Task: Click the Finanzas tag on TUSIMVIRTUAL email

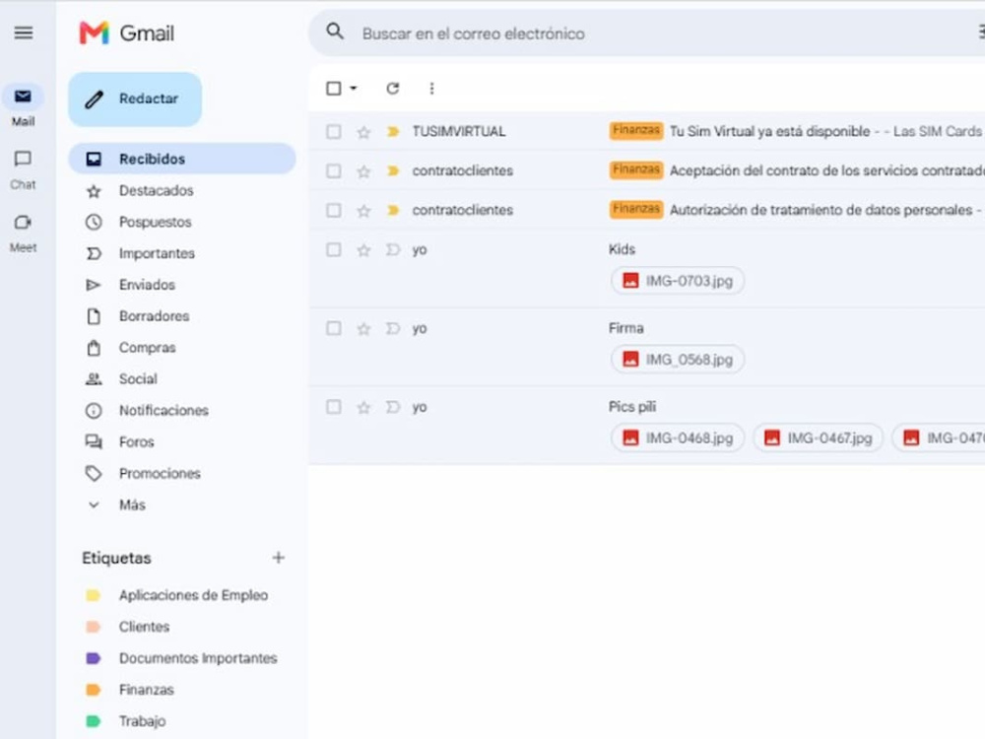Action: pyautogui.click(x=635, y=131)
